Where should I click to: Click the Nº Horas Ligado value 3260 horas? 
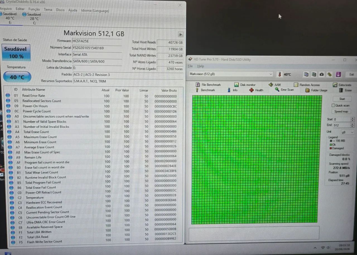170,69
